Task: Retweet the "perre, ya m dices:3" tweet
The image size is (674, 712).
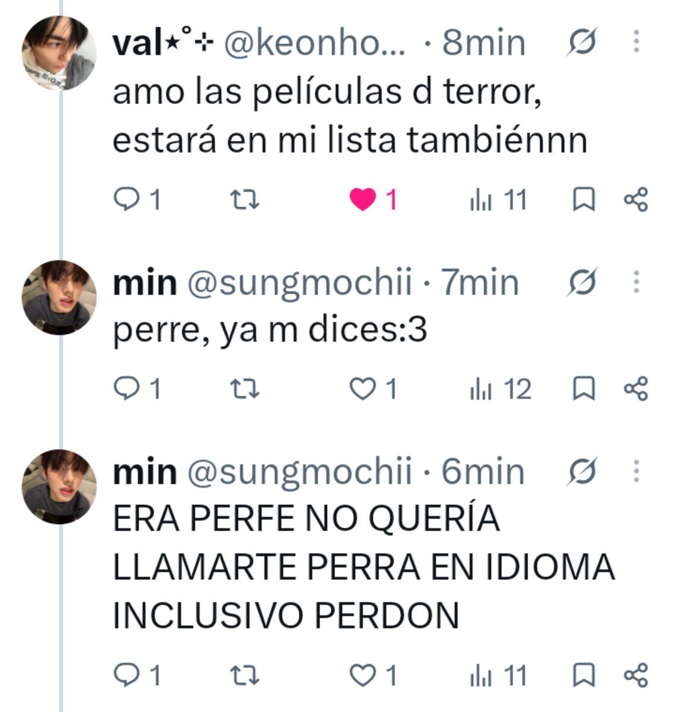Action: (245, 390)
